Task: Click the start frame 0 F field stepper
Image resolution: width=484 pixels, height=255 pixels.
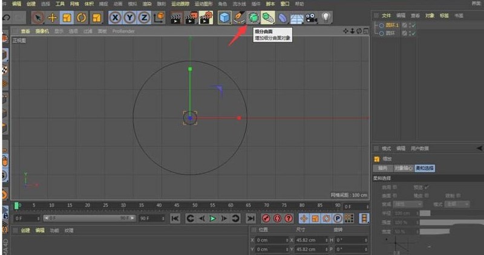Action: pyautogui.click(x=38, y=218)
